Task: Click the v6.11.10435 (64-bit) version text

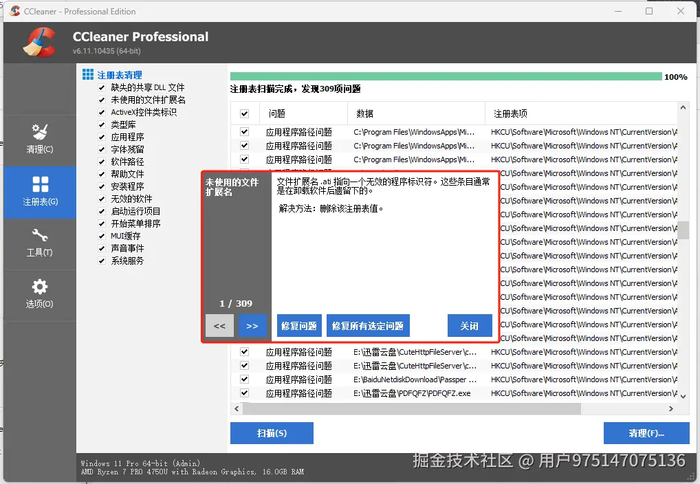Action: click(107, 51)
